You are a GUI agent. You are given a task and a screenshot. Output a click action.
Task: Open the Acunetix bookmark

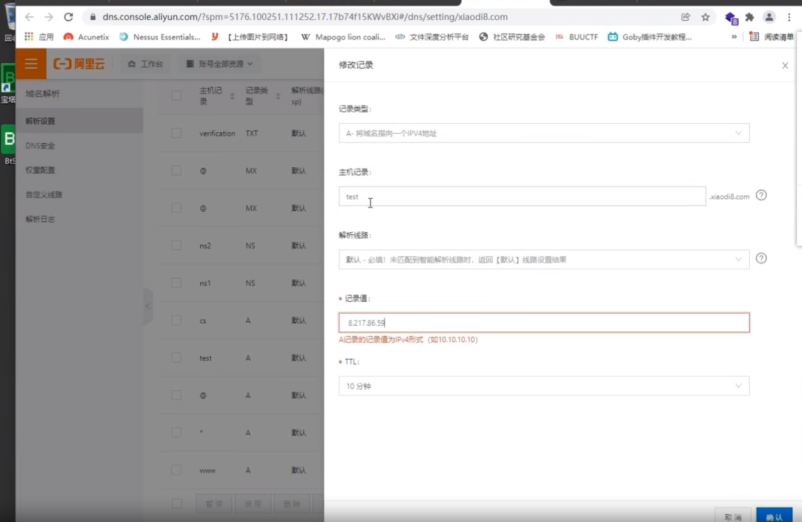coord(86,37)
